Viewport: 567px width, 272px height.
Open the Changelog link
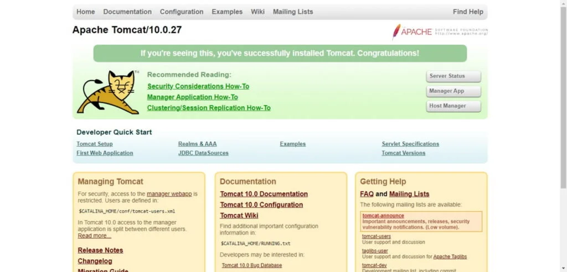pos(95,261)
